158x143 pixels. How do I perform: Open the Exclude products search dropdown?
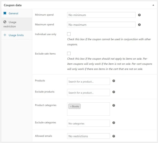[88, 93]
